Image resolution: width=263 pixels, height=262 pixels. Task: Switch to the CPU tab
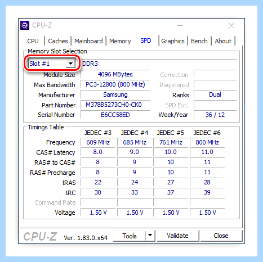(33, 41)
